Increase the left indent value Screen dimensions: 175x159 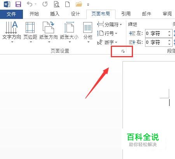(x=170, y=32)
